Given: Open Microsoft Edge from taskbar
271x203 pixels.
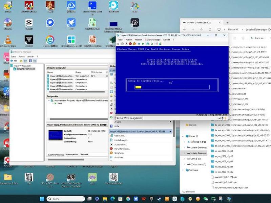Looking at the screenshot, I should point(112,199).
